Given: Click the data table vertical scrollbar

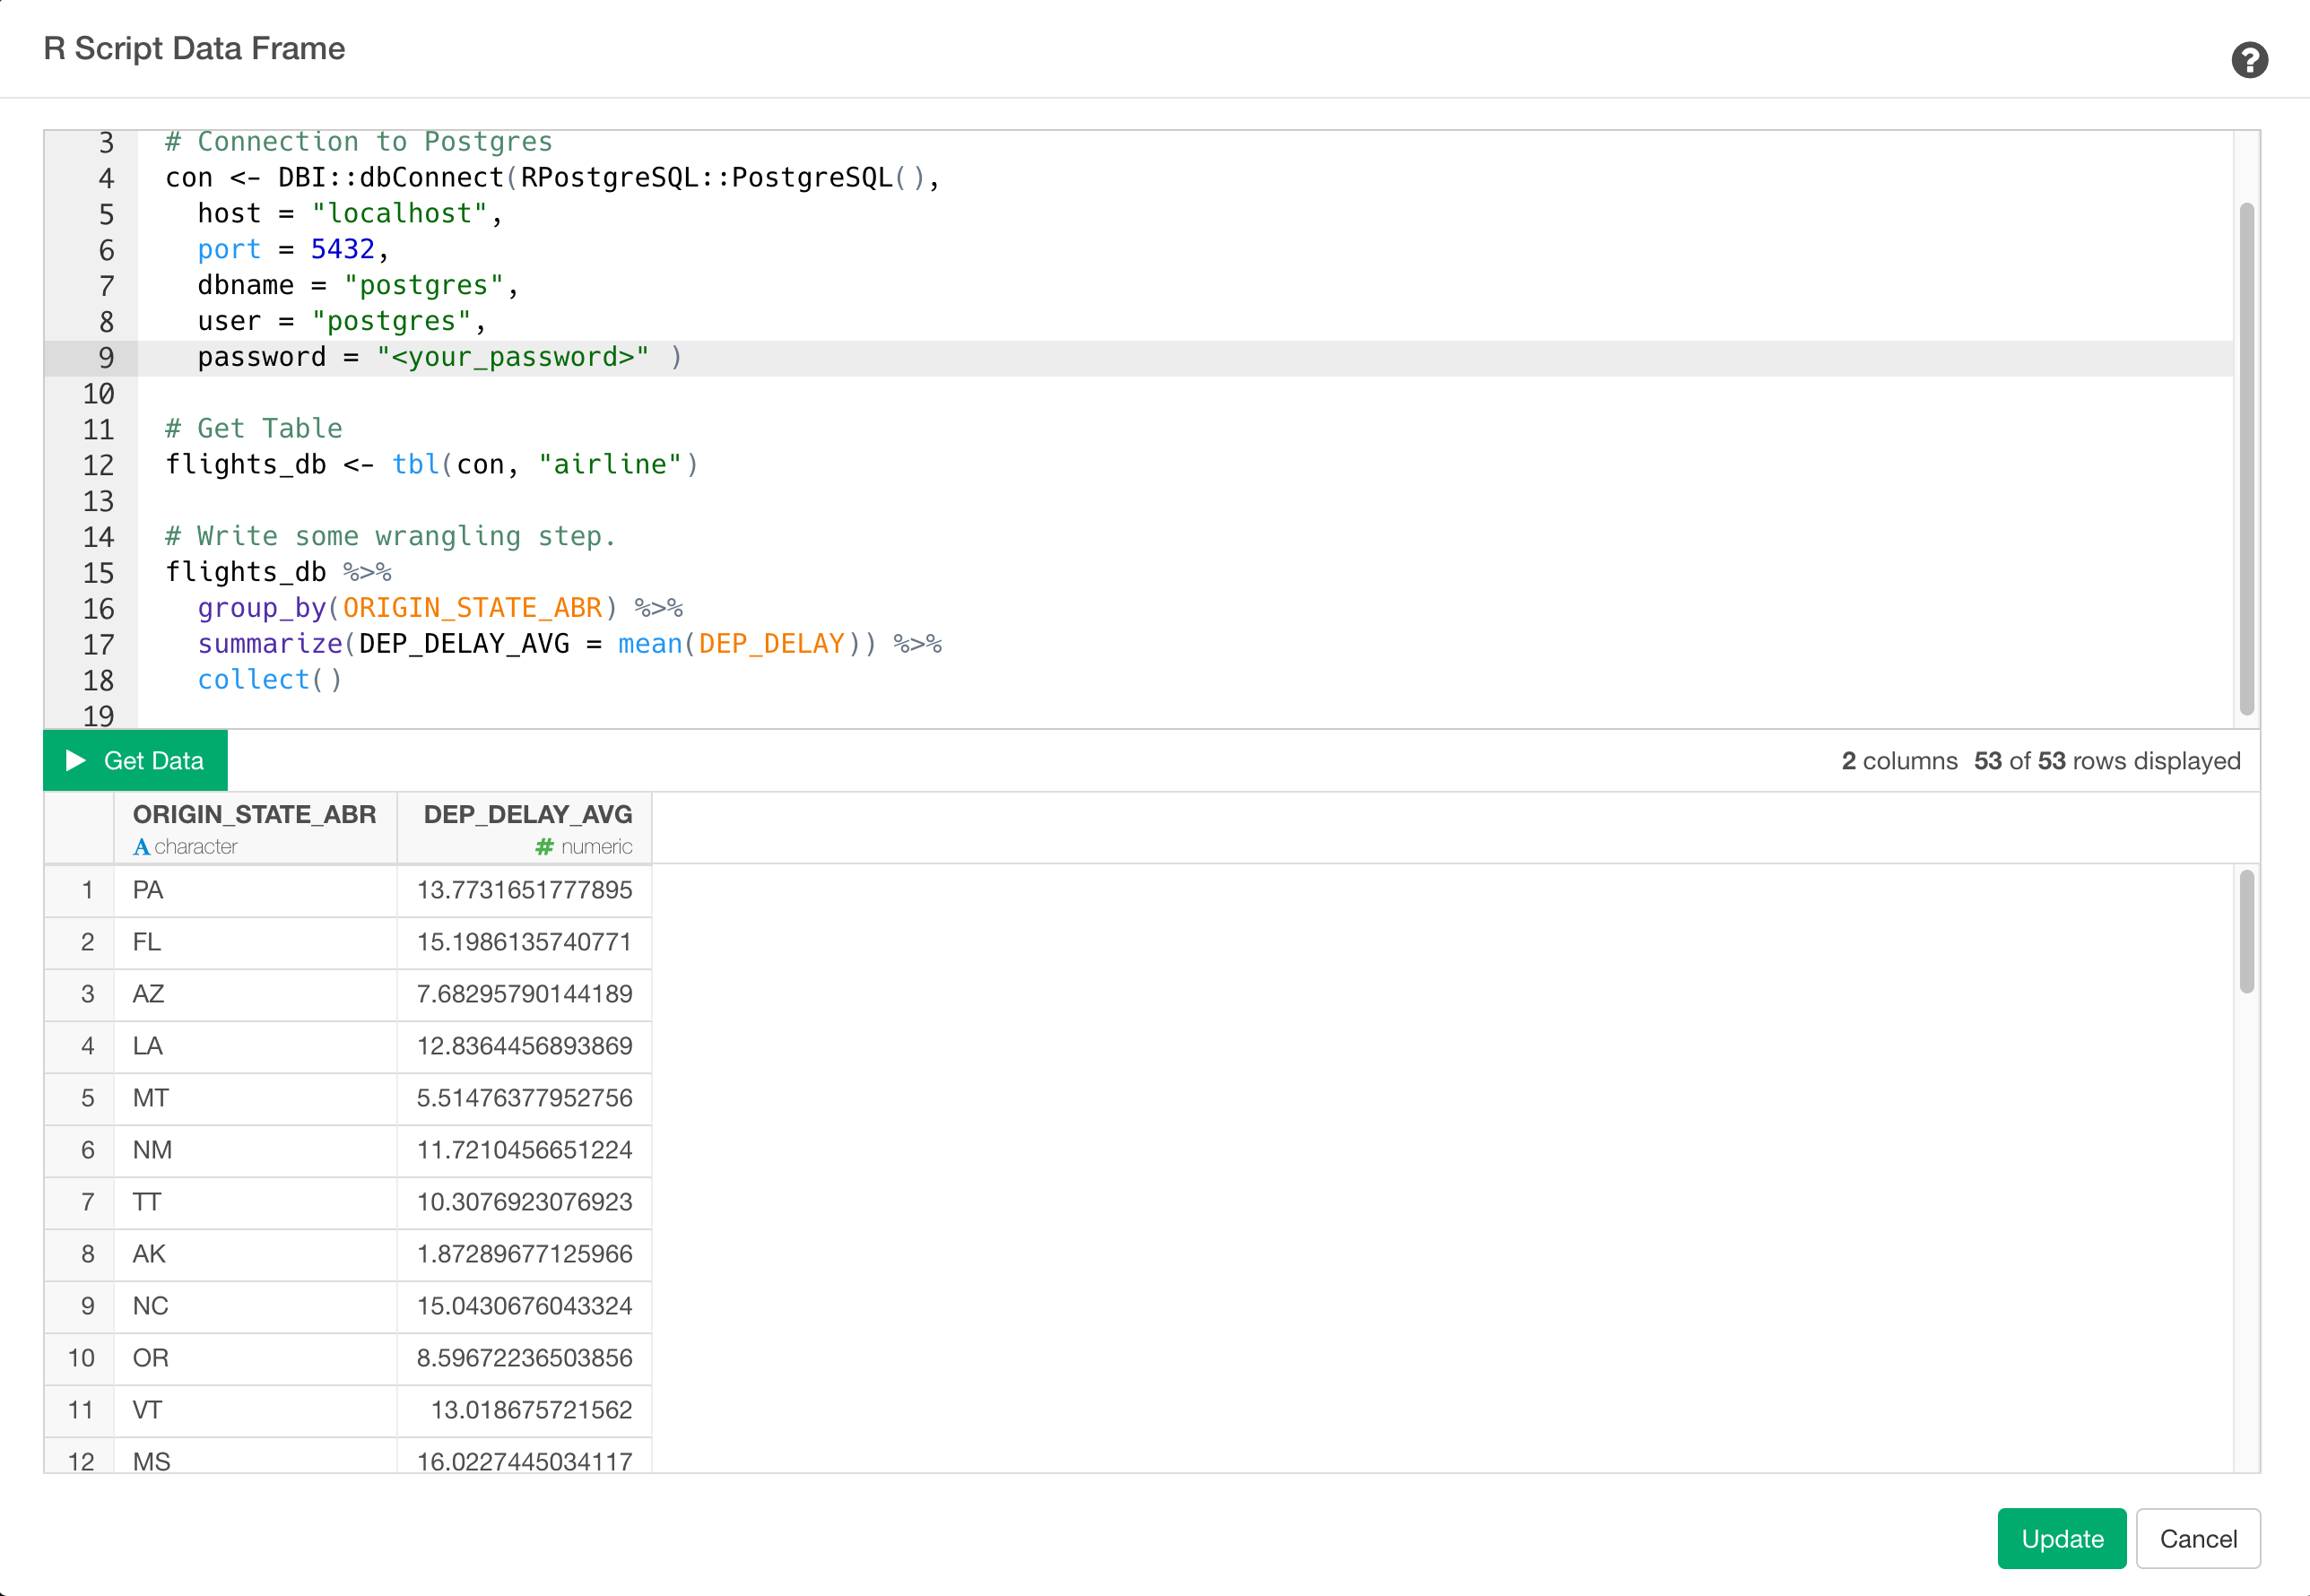Looking at the screenshot, I should [2246, 931].
